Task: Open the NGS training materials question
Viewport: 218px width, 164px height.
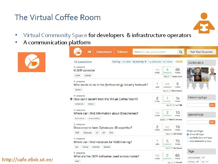Action: click(103, 142)
